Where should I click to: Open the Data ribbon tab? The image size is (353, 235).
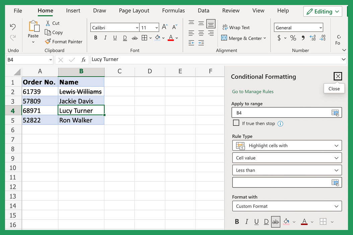[203, 10]
